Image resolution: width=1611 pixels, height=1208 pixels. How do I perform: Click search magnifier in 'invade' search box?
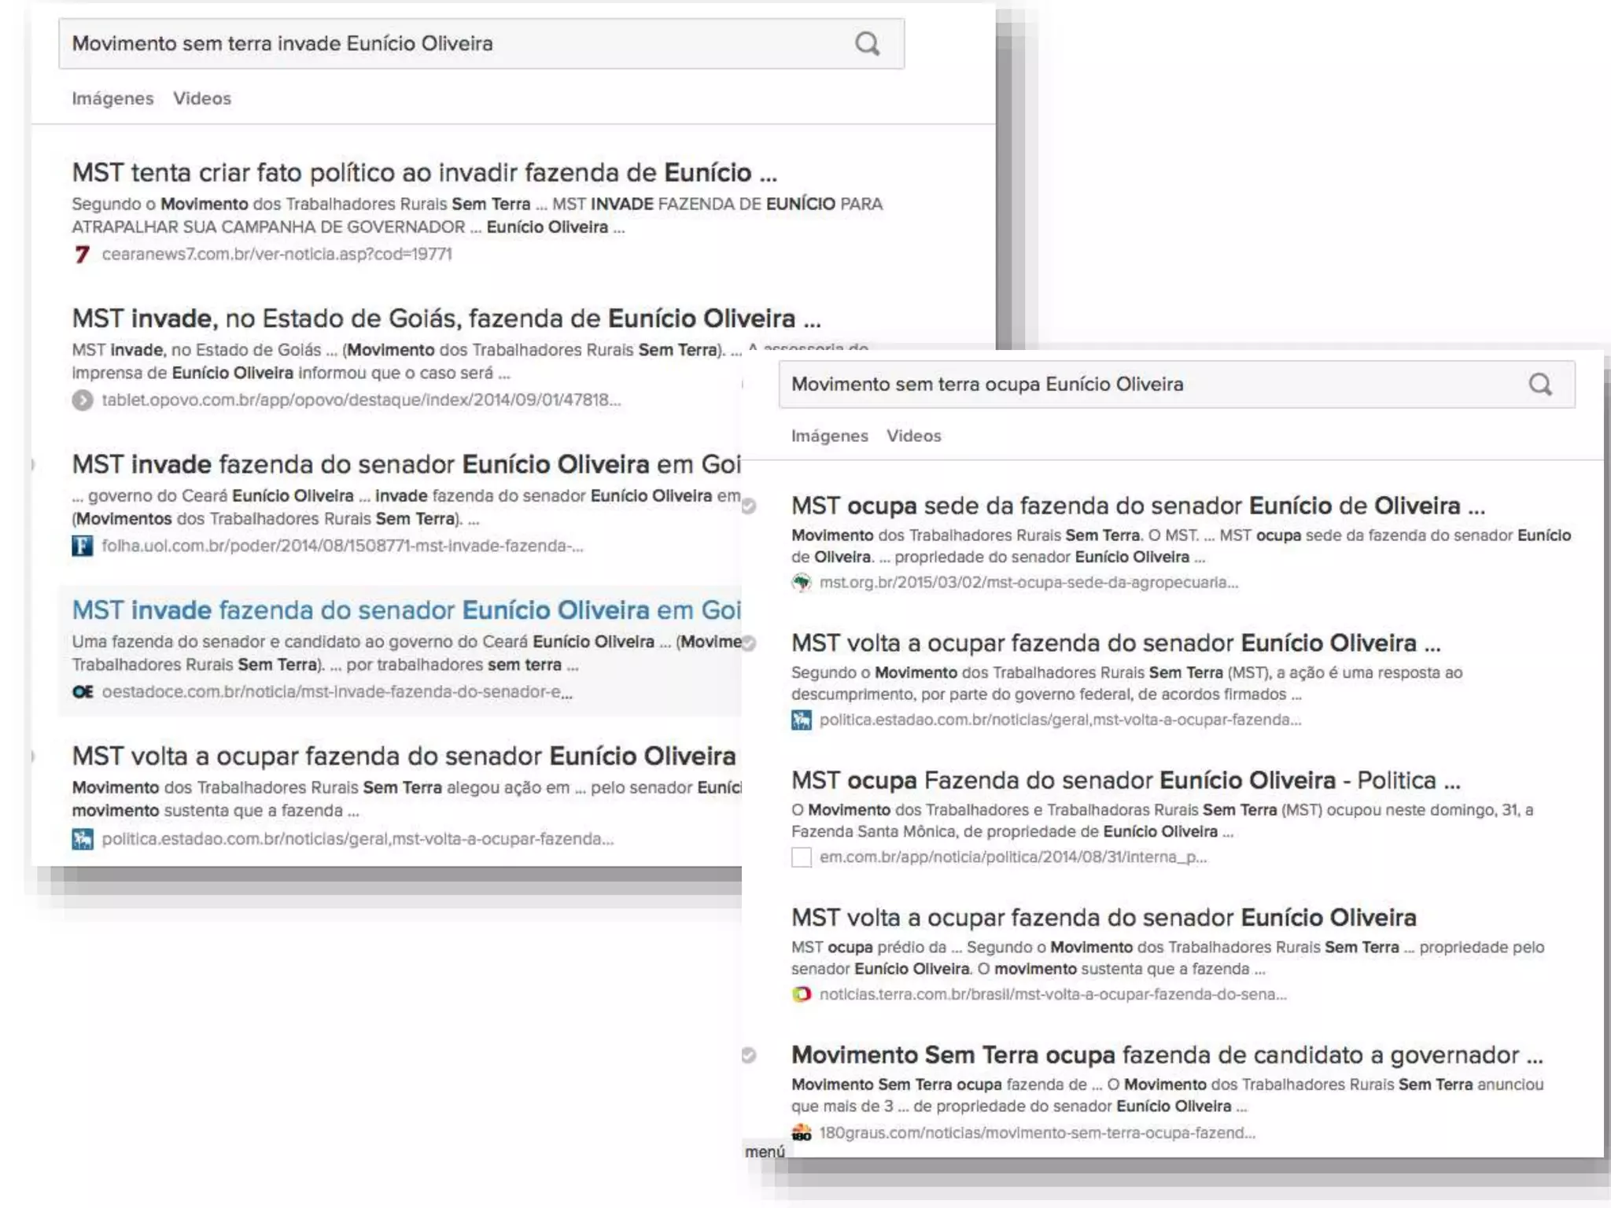coord(867,43)
